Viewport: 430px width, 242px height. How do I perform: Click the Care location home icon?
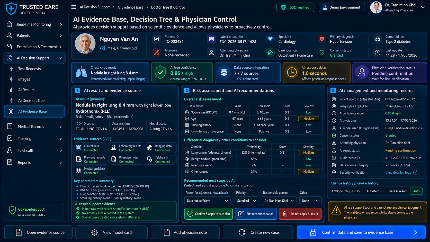click(270, 53)
